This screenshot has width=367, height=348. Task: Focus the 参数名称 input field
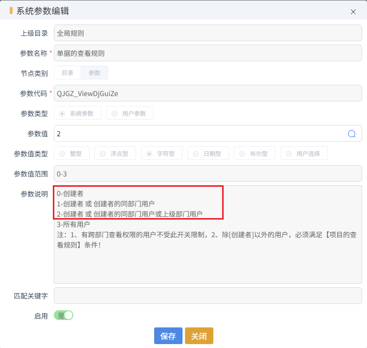tap(208, 53)
